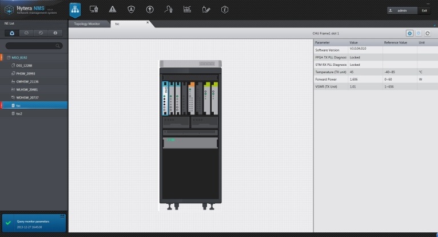
Task: Open the Topology network diagram module
Action: point(75,10)
